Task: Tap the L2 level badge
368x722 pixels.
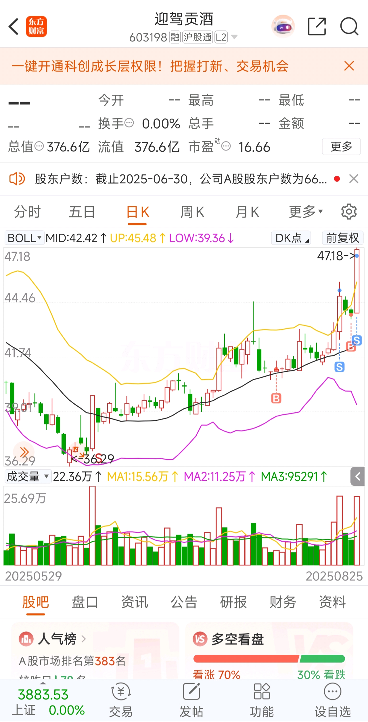Action: (221, 37)
